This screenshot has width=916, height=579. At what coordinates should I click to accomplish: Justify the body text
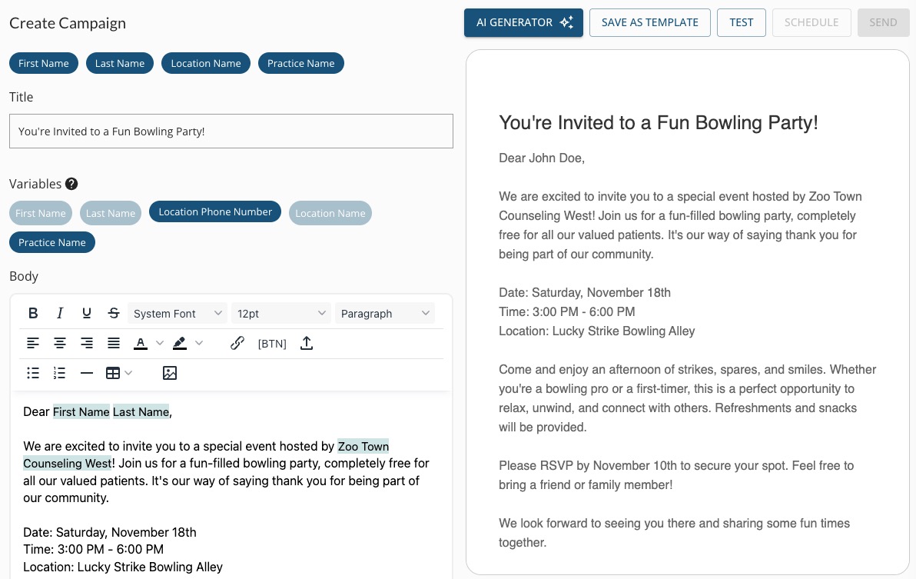tap(114, 343)
